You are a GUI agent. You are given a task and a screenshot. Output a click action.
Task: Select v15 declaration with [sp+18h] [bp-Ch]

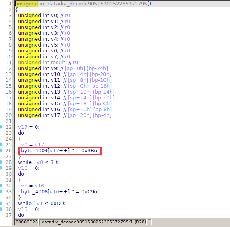tap(65, 104)
